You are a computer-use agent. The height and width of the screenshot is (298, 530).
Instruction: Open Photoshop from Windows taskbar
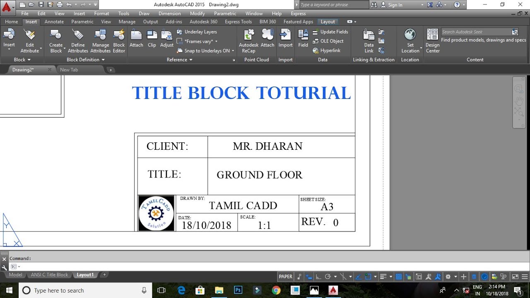(238, 290)
